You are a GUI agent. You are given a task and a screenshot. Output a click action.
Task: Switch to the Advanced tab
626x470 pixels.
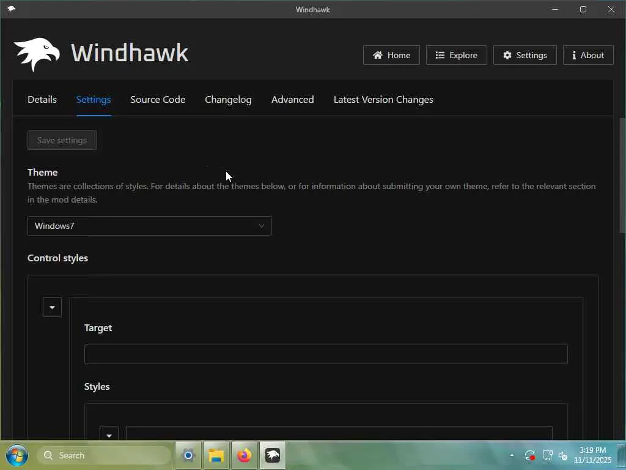point(293,100)
